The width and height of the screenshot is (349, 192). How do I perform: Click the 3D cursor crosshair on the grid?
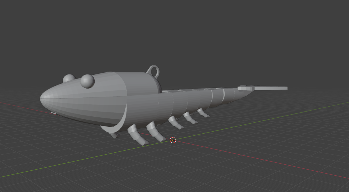pyautogui.click(x=173, y=140)
